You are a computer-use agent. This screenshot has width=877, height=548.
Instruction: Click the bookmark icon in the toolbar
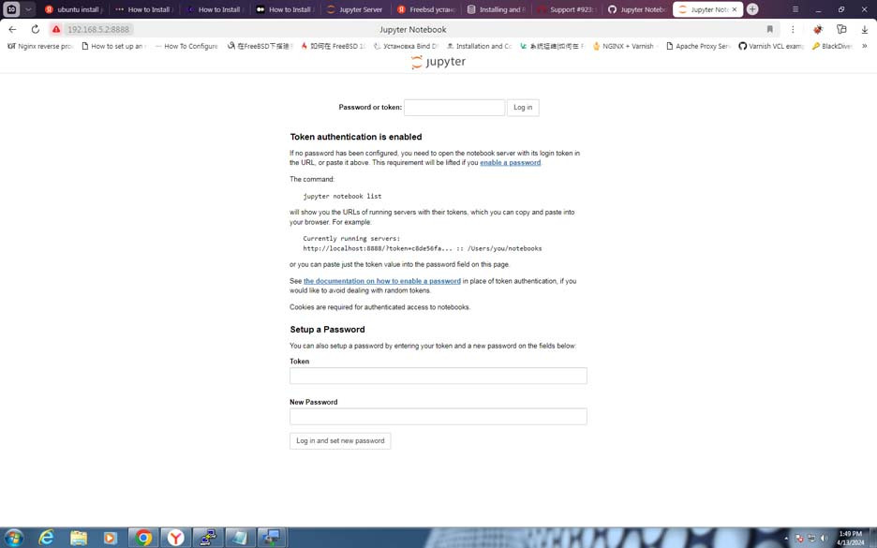tap(769, 29)
